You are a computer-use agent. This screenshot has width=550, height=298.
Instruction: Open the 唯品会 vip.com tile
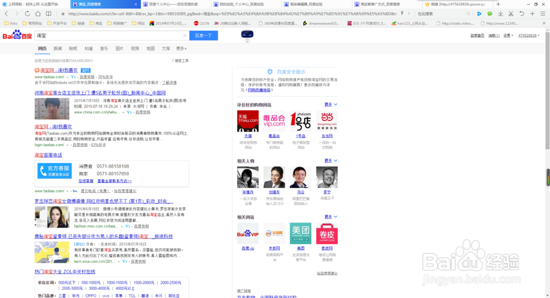click(274, 121)
